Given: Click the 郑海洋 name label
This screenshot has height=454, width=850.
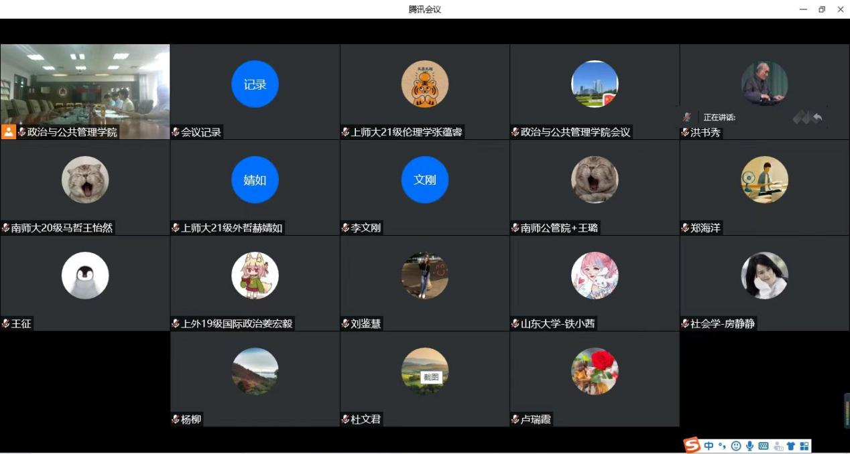Looking at the screenshot, I should pos(705,228).
